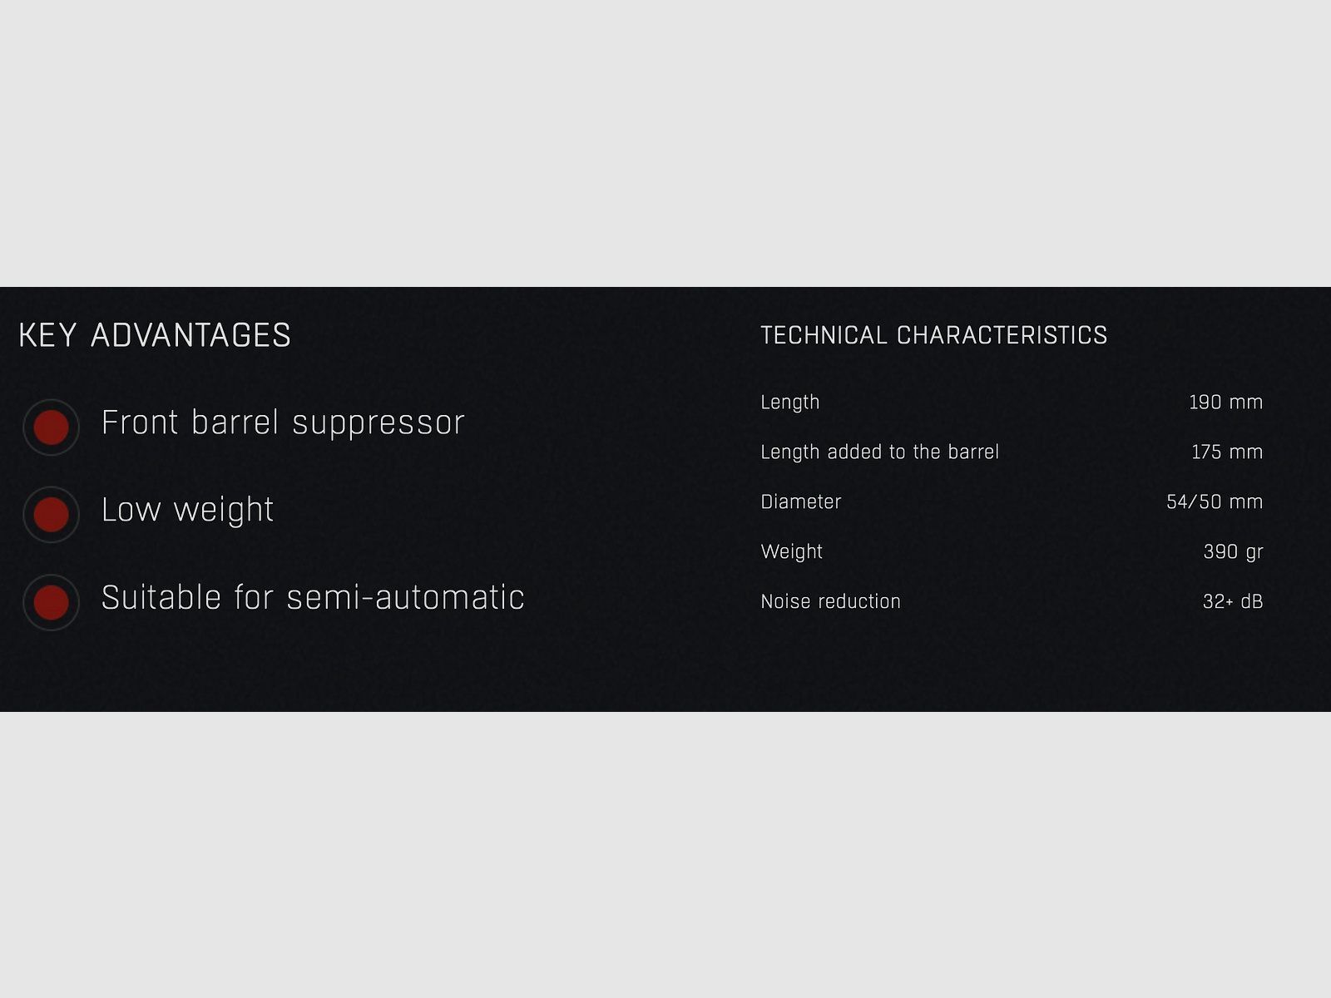This screenshot has width=1331, height=998.
Task: Click the 54/50 mm diameter value
Action: [1214, 501]
